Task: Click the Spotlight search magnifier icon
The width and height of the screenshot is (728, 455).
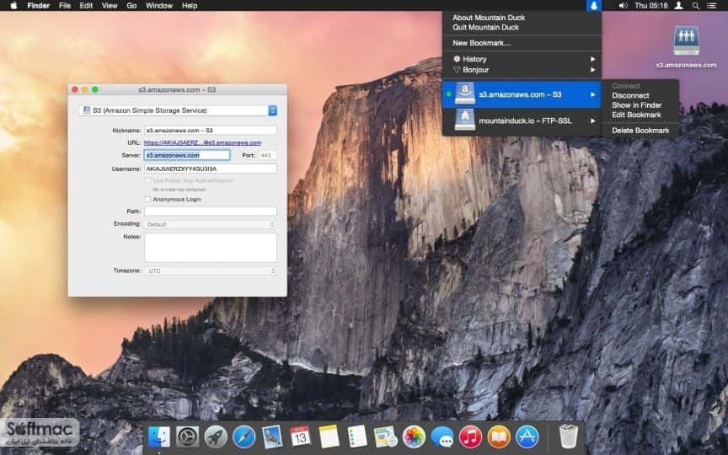Action: point(695,6)
